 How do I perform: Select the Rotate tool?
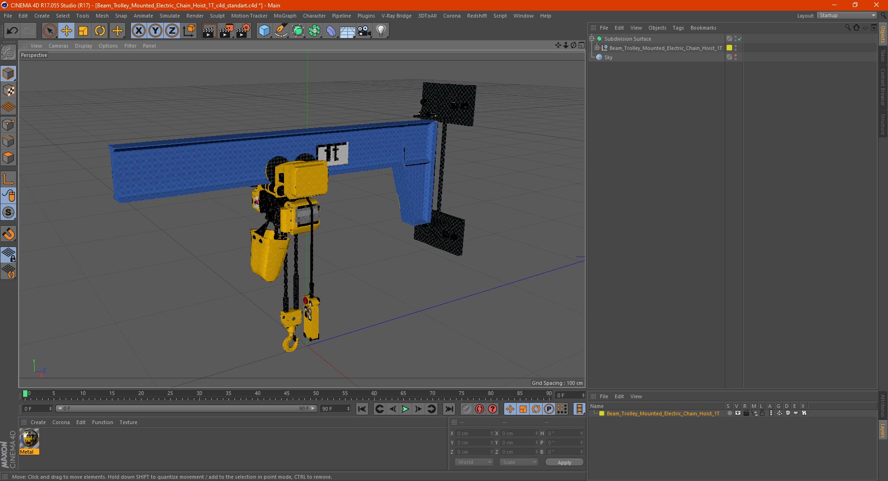point(100,31)
